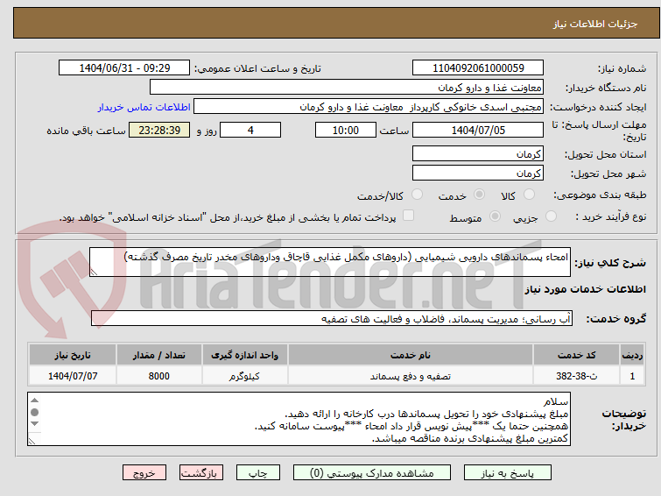Click the کیلوگرم unit cell

point(244,376)
